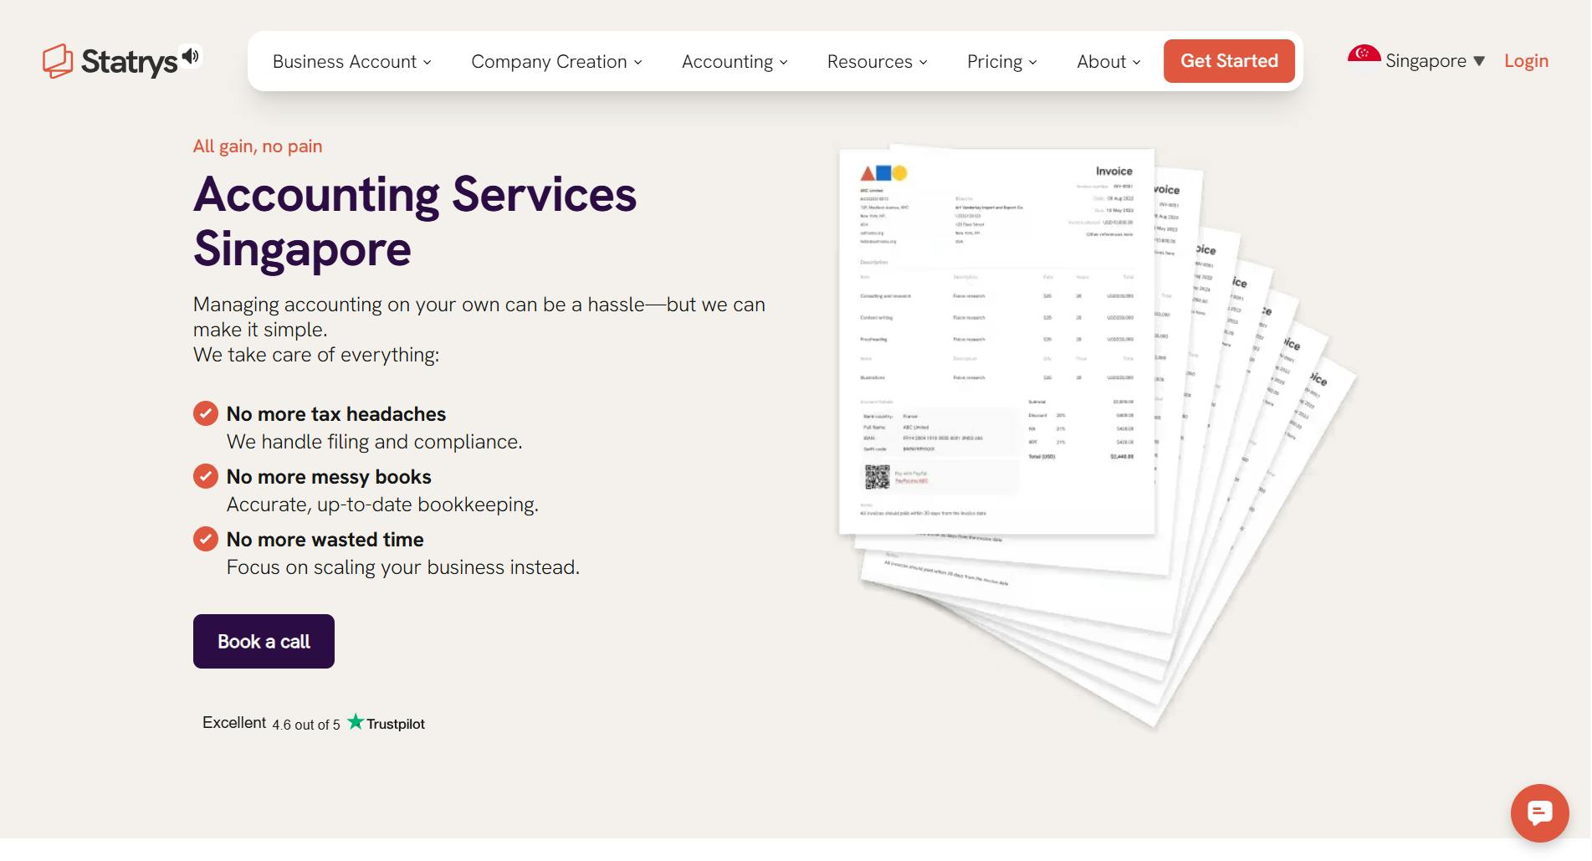Image resolution: width=1592 pixels, height=861 pixels.
Task: Click "No more wasted time" text
Action: tap(325, 540)
